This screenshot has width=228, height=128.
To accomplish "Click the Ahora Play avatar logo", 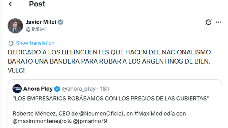I will pos(17,89).
